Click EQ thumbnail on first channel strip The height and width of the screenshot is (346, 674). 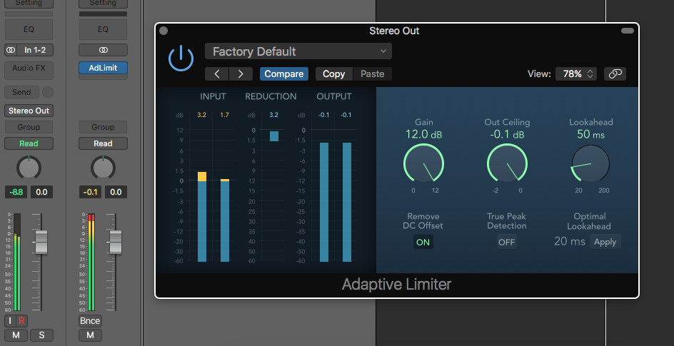29,30
